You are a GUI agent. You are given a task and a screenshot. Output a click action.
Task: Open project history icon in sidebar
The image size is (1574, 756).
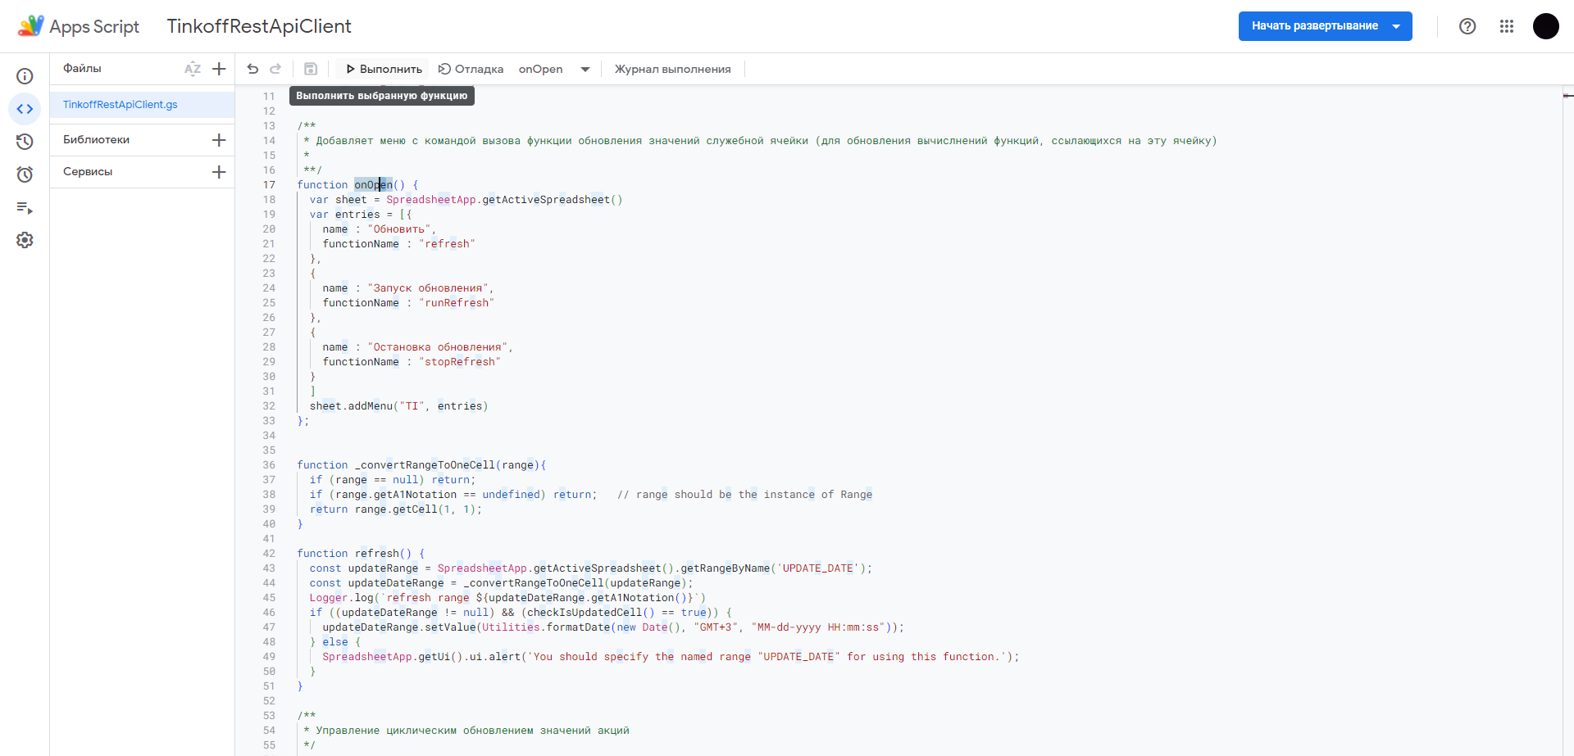(x=25, y=142)
